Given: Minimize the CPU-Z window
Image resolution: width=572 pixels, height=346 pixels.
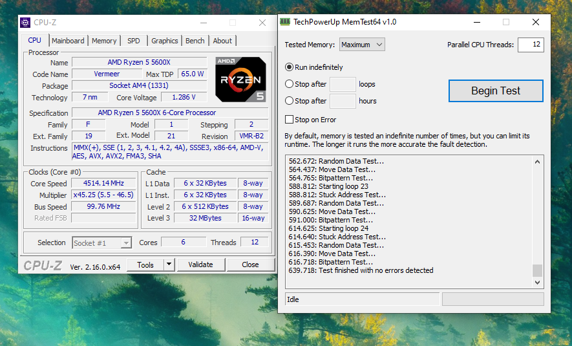Looking at the screenshot, I should 204,23.
